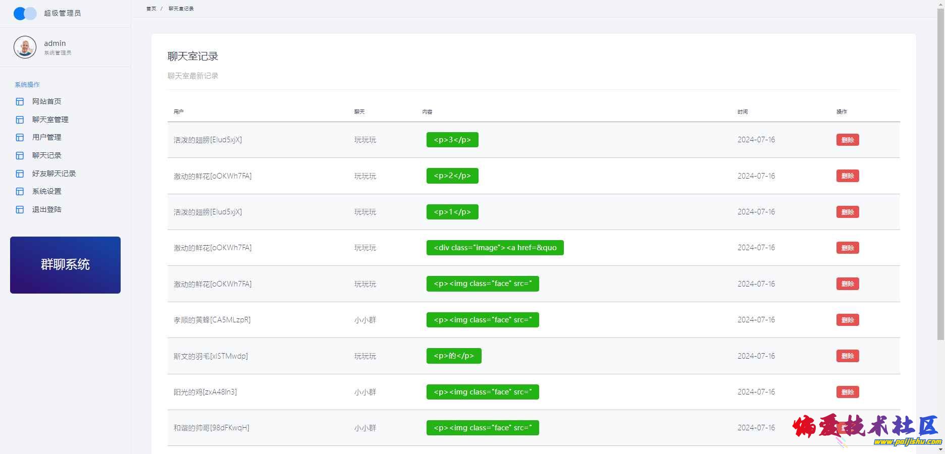Delete the <div class="image"> message record
Screen dimensions: 945x454
click(847, 248)
